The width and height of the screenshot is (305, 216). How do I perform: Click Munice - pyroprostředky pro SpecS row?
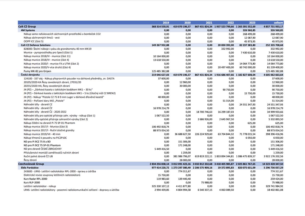click(151, 52)
